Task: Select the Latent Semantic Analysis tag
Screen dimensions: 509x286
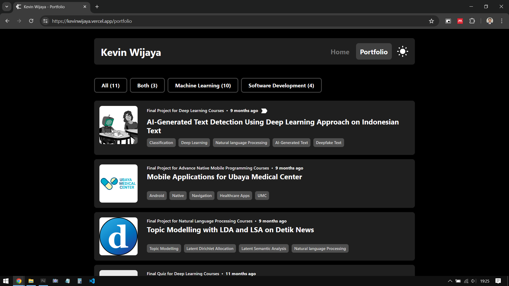Action: click(x=264, y=248)
